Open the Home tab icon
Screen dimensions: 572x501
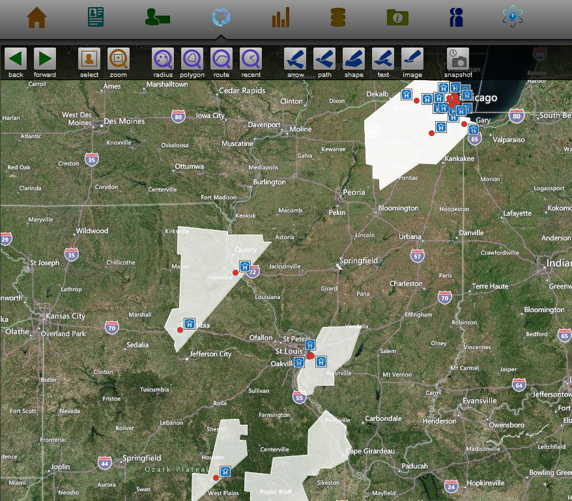point(36,18)
